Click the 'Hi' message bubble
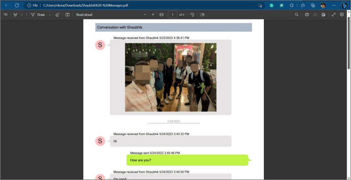 click(171, 141)
